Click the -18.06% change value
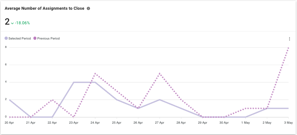 point(22,23)
